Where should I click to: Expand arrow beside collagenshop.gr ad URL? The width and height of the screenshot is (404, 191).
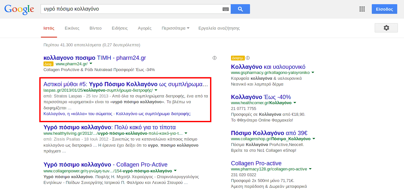pos(314,139)
